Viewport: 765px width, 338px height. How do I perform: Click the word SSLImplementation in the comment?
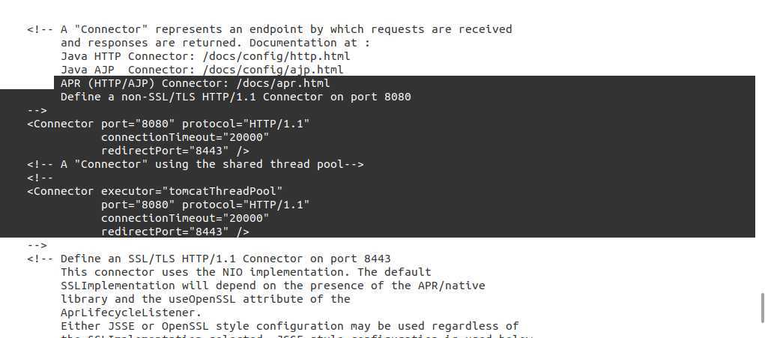tap(111, 286)
